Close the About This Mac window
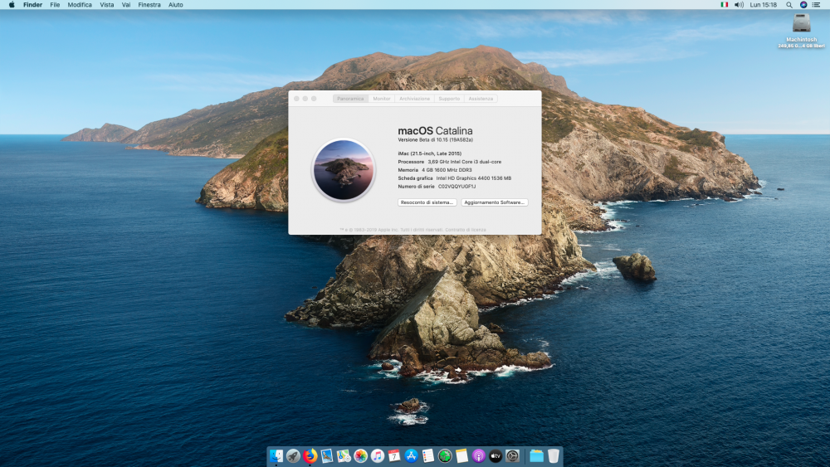Image resolution: width=830 pixels, height=467 pixels. pos(296,99)
